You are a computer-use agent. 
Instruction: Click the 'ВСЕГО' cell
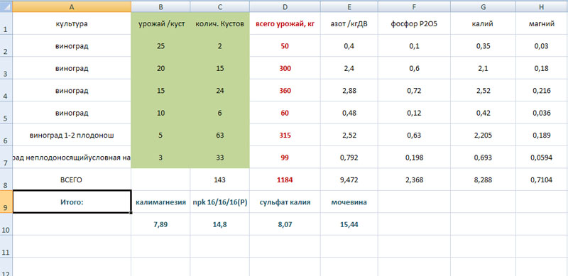(x=72, y=180)
